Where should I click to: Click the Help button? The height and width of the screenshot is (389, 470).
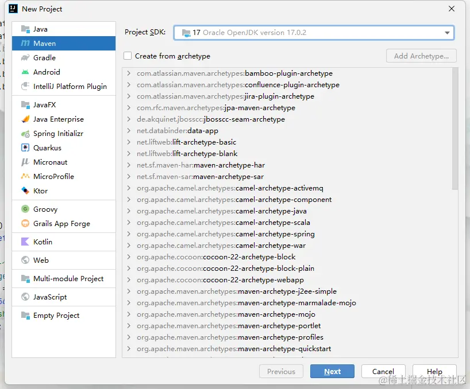pos(434,371)
